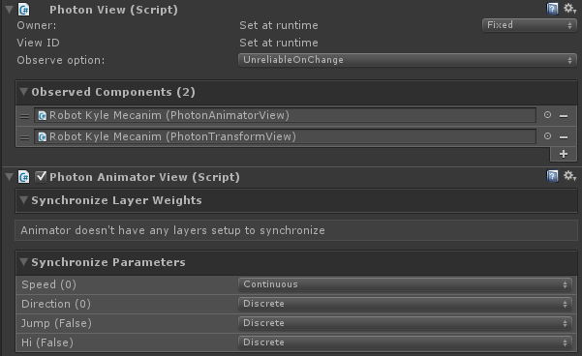Viewport: 582px width, 356px height.
Task: Open object picker for PhotonTransformView entry
Action: click(547, 136)
